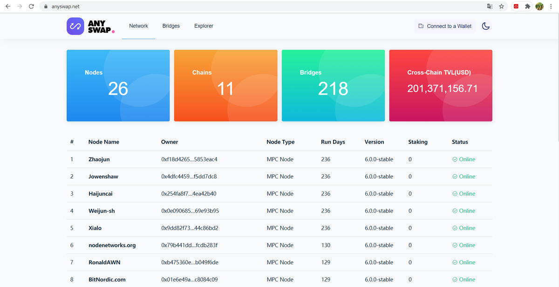Select the Zhaojun node name

click(99, 159)
